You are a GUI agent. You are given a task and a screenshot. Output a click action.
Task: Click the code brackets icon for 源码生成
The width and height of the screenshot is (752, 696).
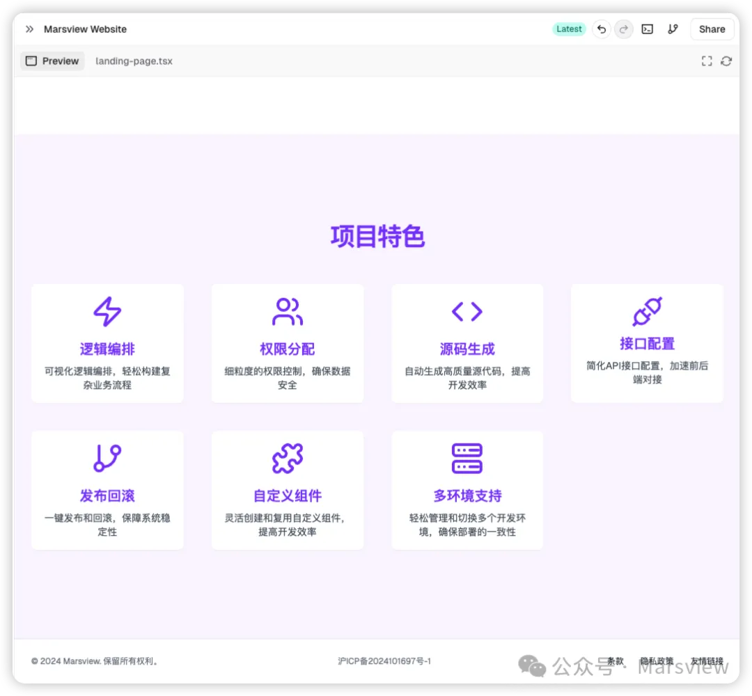467,312
